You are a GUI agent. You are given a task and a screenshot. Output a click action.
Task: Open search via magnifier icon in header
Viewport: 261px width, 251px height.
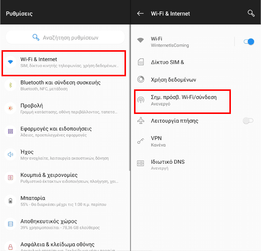click(251, 14)
